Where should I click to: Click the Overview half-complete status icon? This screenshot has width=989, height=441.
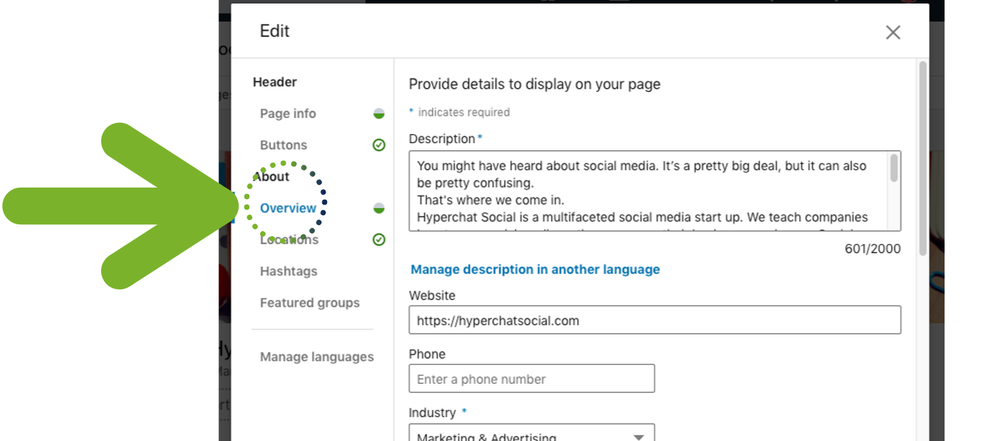(379, 208)
